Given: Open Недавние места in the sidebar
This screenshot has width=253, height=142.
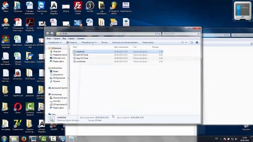Looking at the screenshot, I should click(x=59, y=55).
